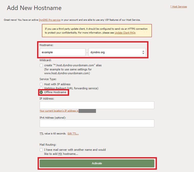Open the Edit TTL link
194x172 pixels.
coord(73,134)
